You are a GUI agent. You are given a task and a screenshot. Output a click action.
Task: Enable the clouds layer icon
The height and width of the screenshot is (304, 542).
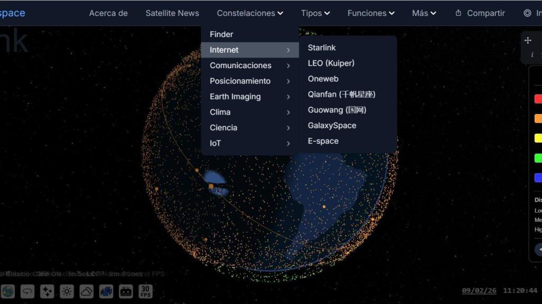(x=86, y=291)
